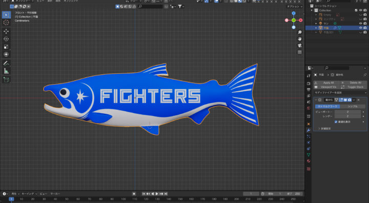The width and height of the screenshot is (369, 203).
Task: Expand the Empty object in outliner
Action: [316, 15]
